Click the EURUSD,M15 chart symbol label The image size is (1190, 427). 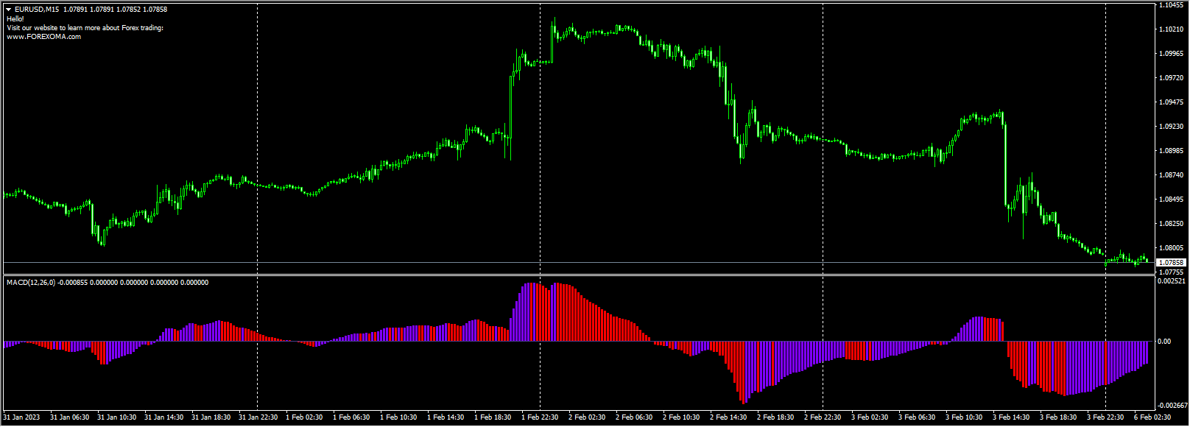pyautogui.click(x=37, y=10)
